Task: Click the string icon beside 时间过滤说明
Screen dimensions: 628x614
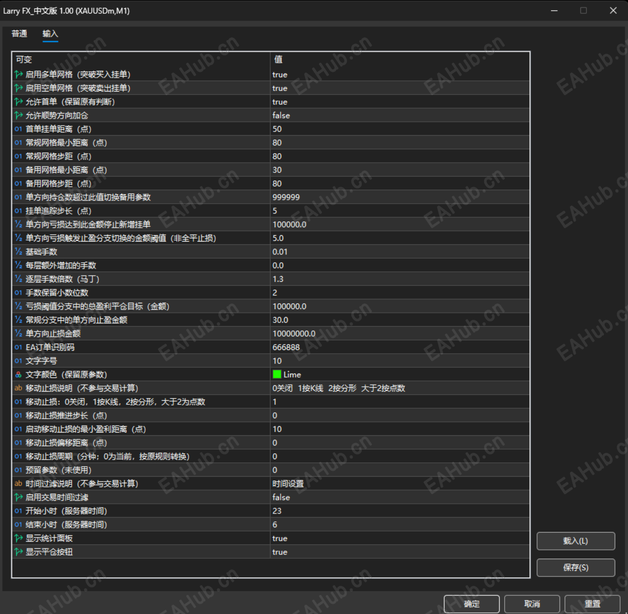Action: [x=19, y=483]
